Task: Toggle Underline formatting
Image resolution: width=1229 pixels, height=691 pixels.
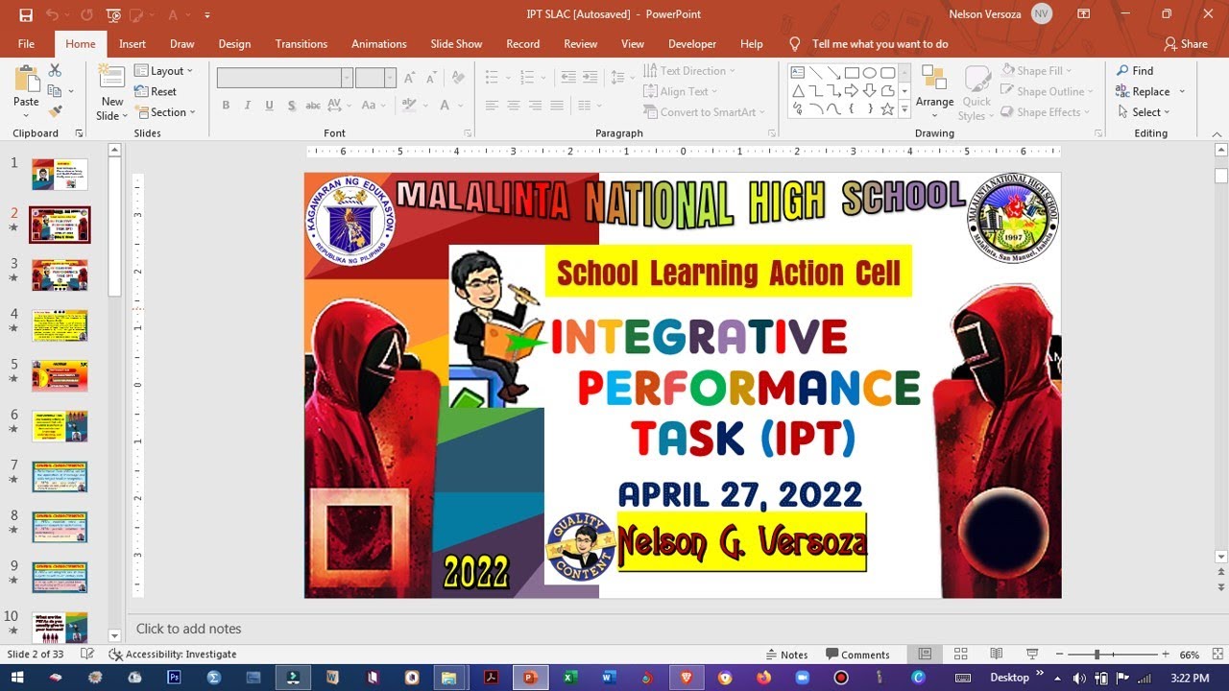Action: pos(269,106)
